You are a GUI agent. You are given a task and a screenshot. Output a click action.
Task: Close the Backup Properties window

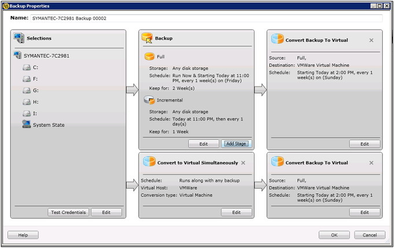387,6
